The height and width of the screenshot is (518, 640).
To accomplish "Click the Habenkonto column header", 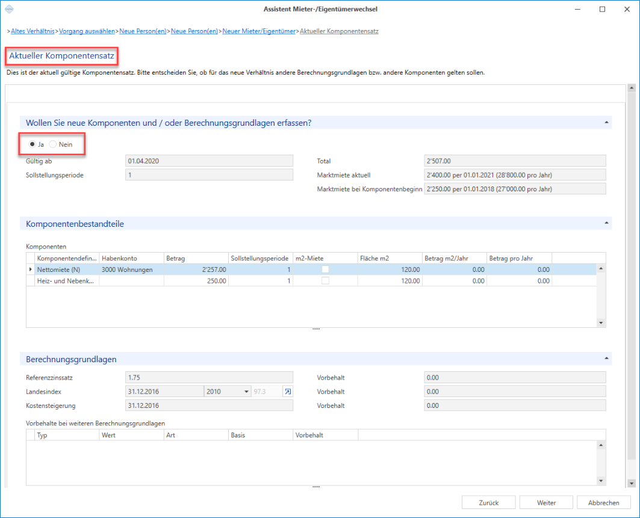I will pyautogui.click(x=131, y=258).
